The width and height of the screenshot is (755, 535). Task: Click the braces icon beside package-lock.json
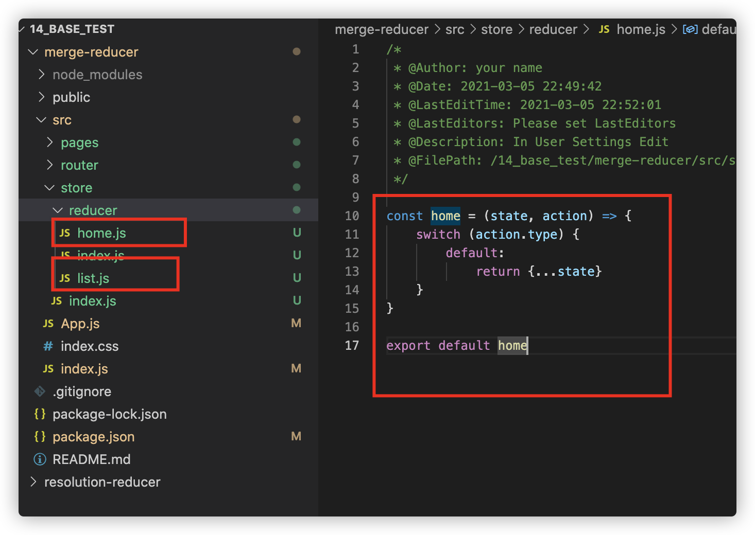coord(40,414)
